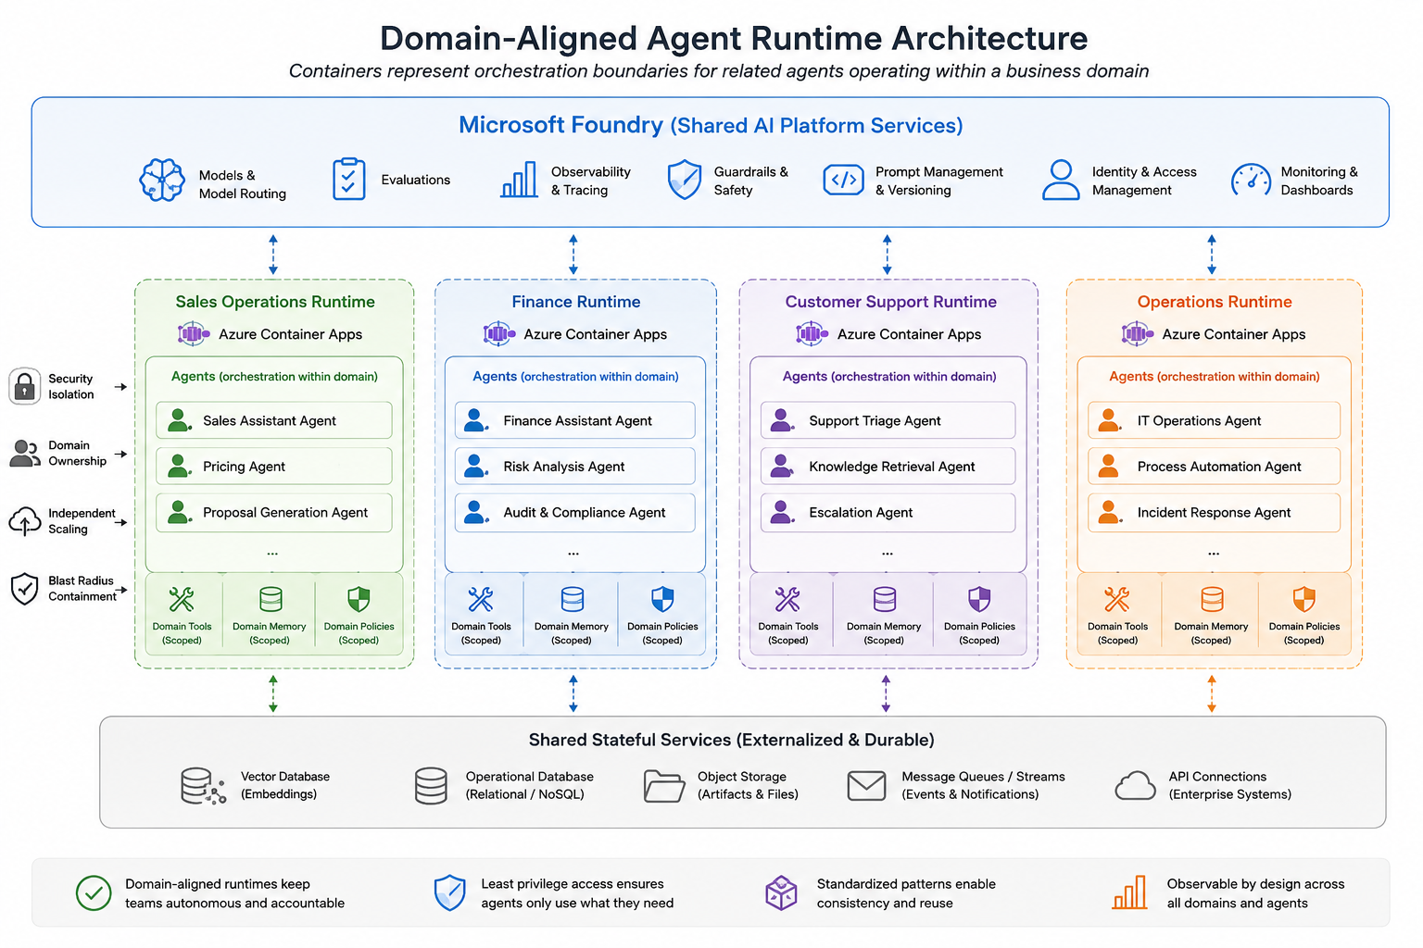Expand the ellipsis under Finance runtime agents
This screenshot has width=1423, height=948.
click(573, 553)
